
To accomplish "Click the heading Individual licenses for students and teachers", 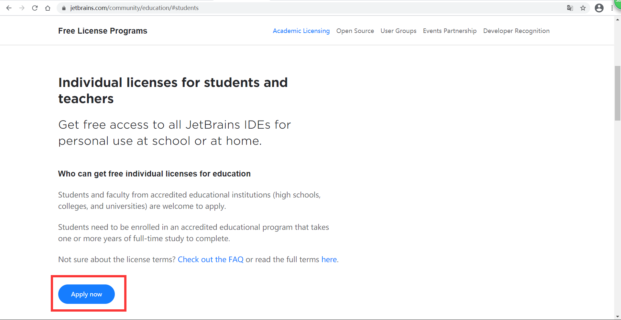I will (173, 91).
